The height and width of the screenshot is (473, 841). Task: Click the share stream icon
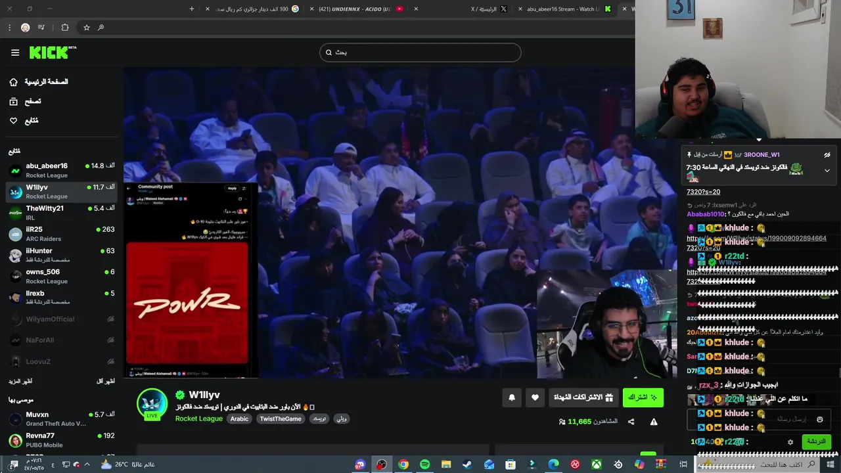(631, 422)
